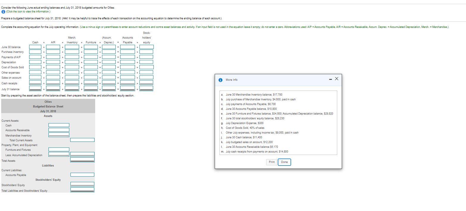Select the balance sheet Merchandise Inventory input
Screen dimensions: 466x211
point(59,135)
